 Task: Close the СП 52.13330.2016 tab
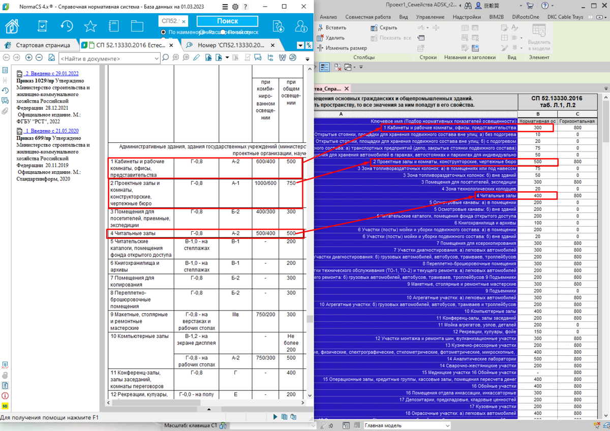pyautogui.click(x=171, y=45)
